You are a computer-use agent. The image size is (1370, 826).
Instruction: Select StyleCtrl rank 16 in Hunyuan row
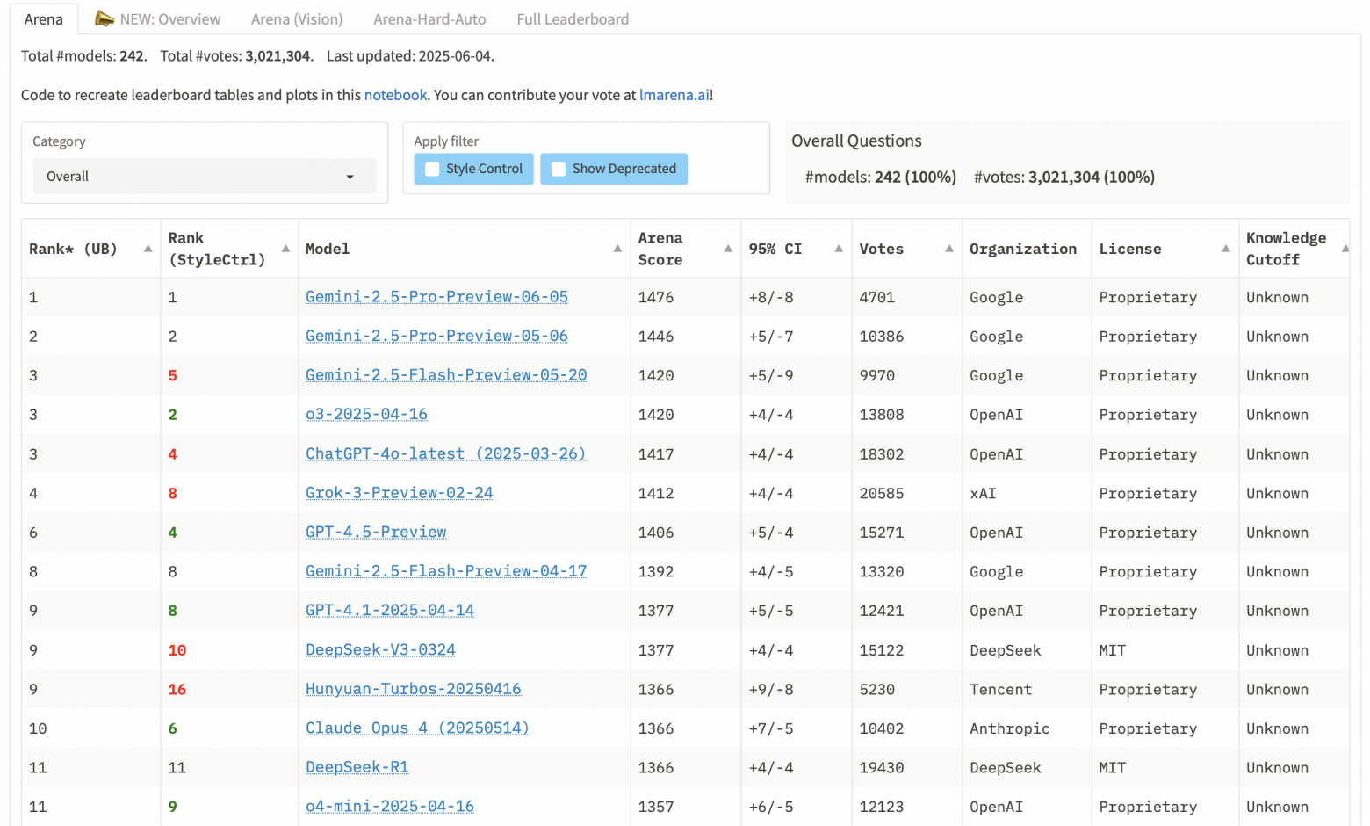click(177, 689)
